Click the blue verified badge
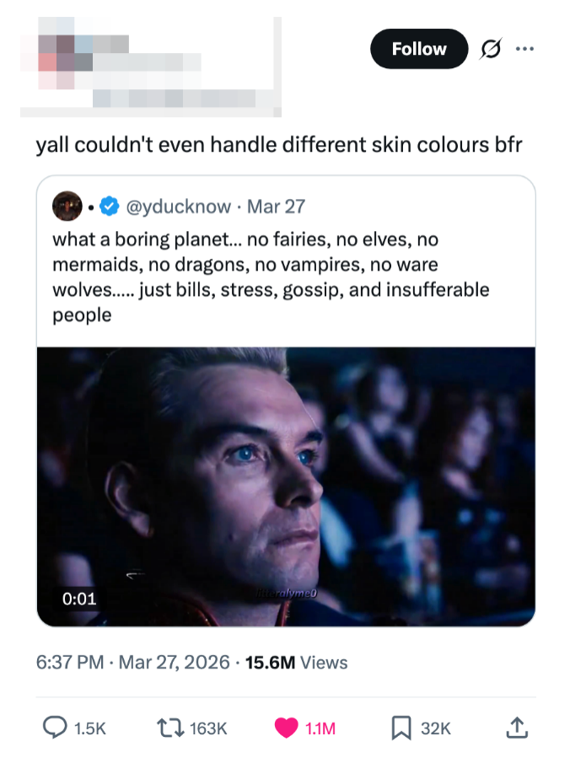 tap(110, 206)
